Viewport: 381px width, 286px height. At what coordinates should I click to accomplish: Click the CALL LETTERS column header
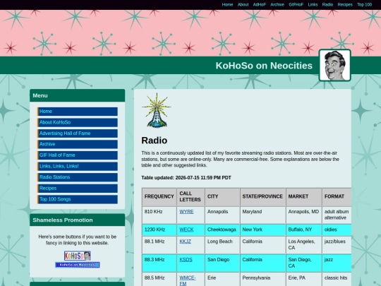coord(190,196)
